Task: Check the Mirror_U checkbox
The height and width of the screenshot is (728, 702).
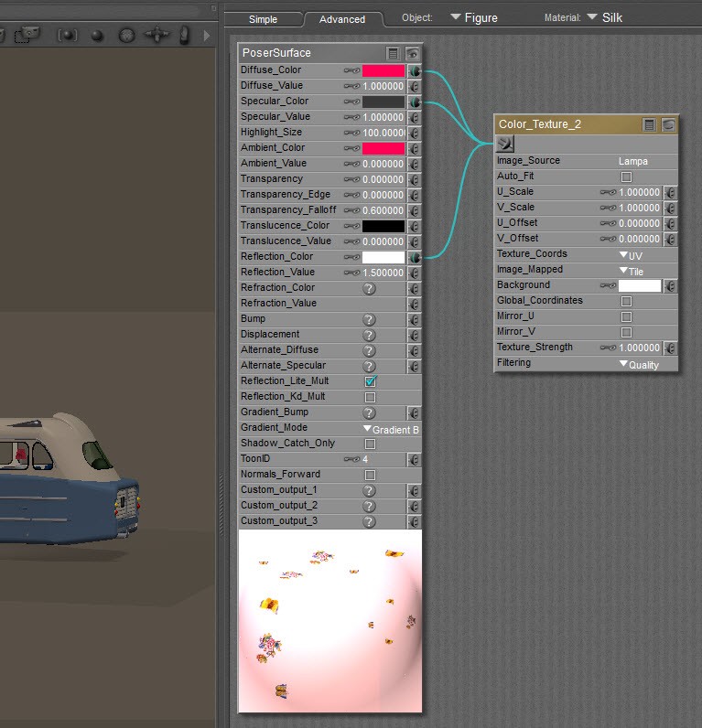Action: pos(626,317)
